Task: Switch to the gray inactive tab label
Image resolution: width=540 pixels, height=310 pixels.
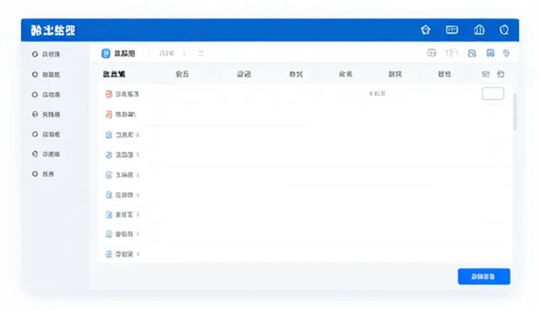Action: tap(166, 53)
